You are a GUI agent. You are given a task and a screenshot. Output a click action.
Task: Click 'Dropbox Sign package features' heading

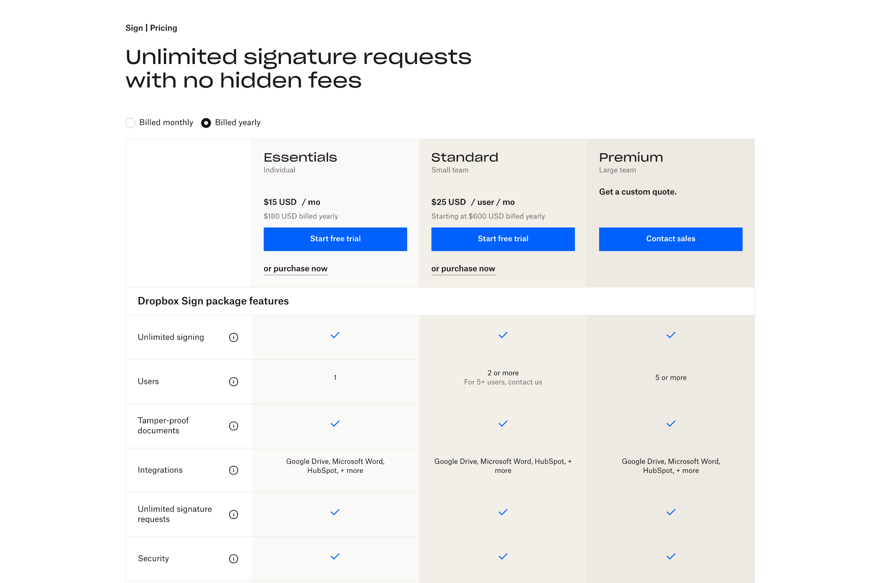pyautogui.click(x=213, y=301)
